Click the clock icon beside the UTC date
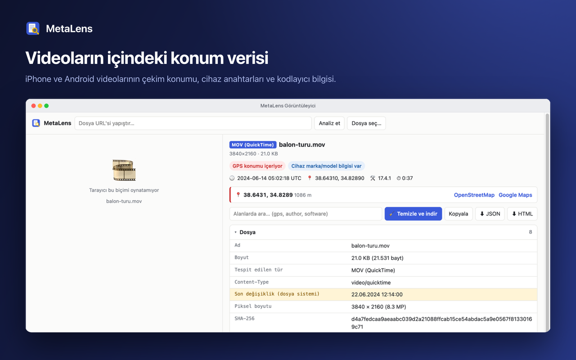576x360 pixels. 232,178
